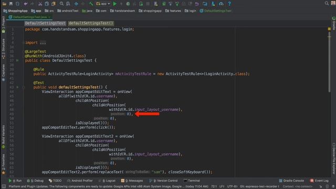Click defaultSettingsTest() in editor breadcrumb
Screen dimensions: 336x189
pos(91,23)
